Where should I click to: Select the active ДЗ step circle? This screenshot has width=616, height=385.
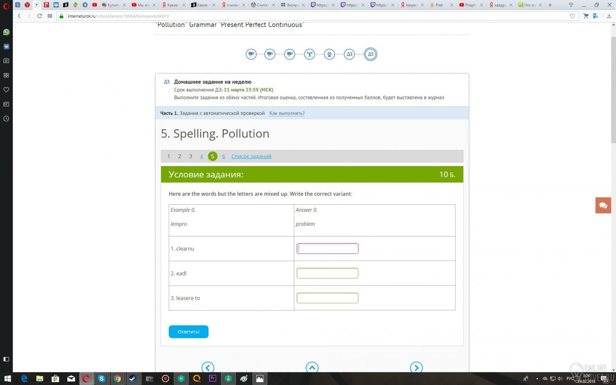click(370, 54)
